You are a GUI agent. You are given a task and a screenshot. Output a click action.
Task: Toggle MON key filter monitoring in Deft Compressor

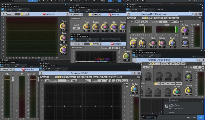(173, 22)
